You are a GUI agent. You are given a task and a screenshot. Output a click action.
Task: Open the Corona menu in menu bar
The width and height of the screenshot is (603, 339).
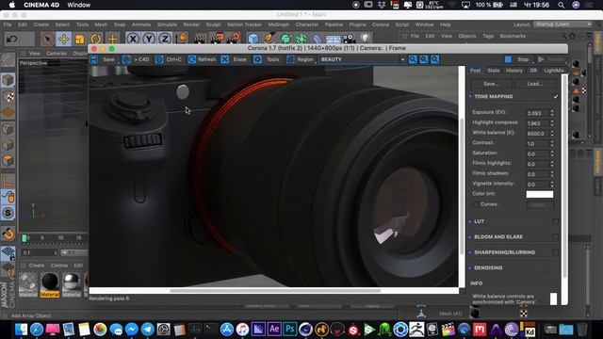tap(381, 24)
